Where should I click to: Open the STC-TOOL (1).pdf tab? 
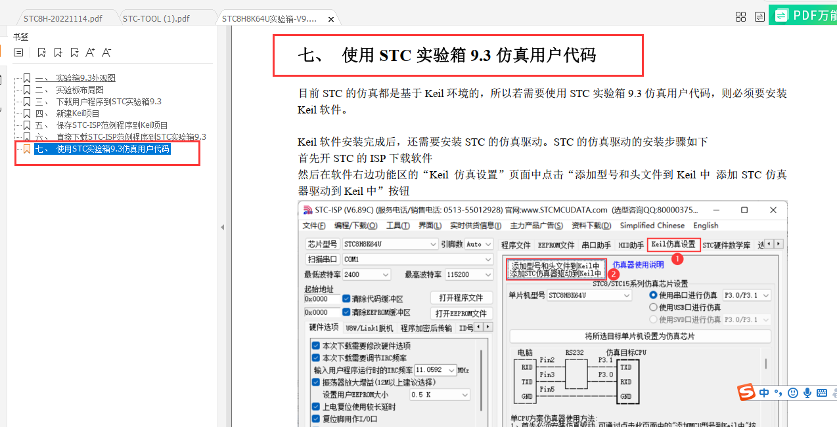[x=156, y=18]
